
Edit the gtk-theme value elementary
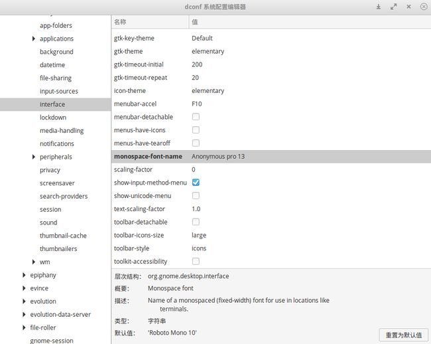click(x=208, y=51)
